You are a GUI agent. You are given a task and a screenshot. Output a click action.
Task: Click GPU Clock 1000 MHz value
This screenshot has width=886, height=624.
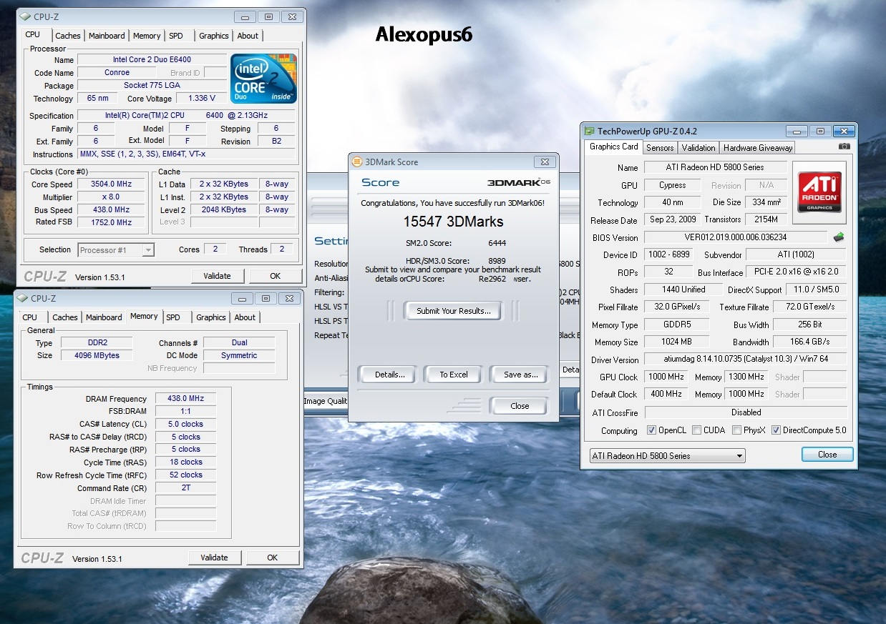click(x=667, y=377)
